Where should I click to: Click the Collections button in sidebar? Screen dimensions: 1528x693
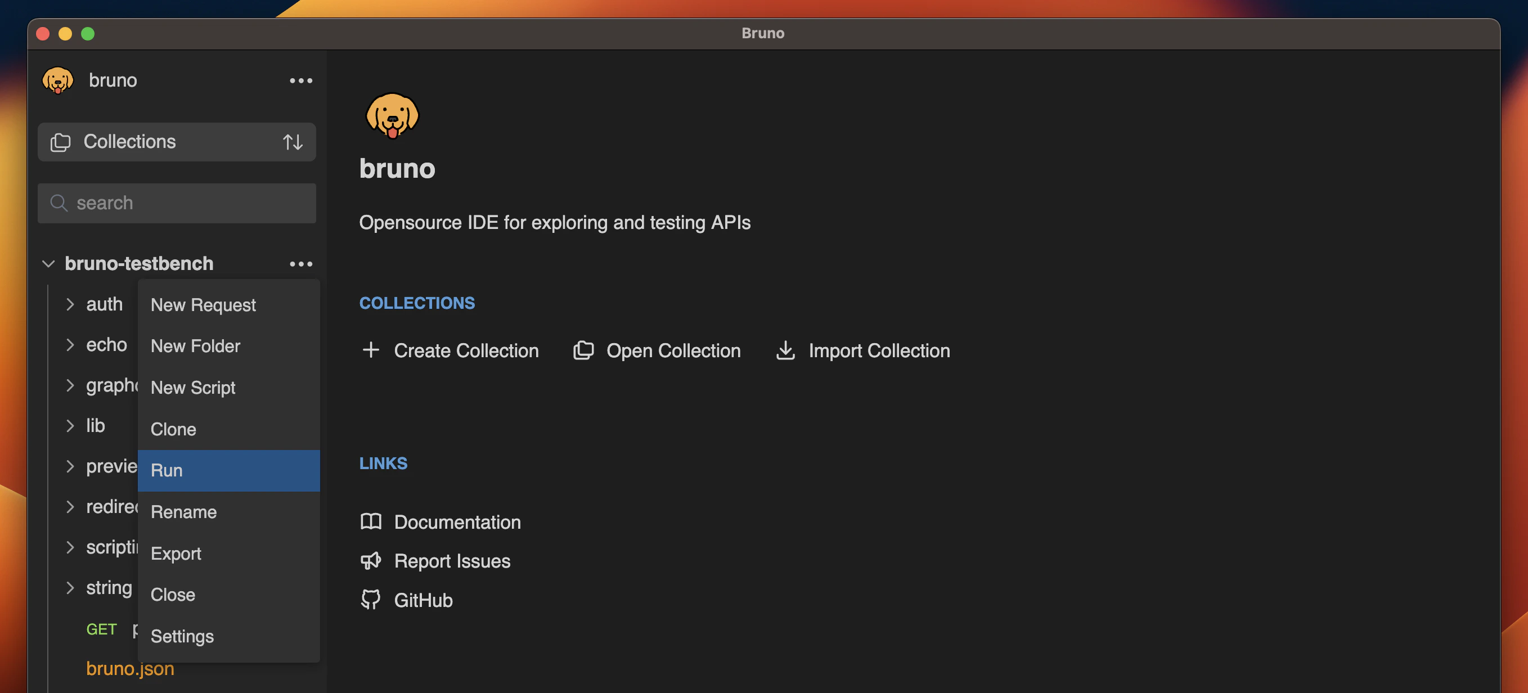pos(130,142)
